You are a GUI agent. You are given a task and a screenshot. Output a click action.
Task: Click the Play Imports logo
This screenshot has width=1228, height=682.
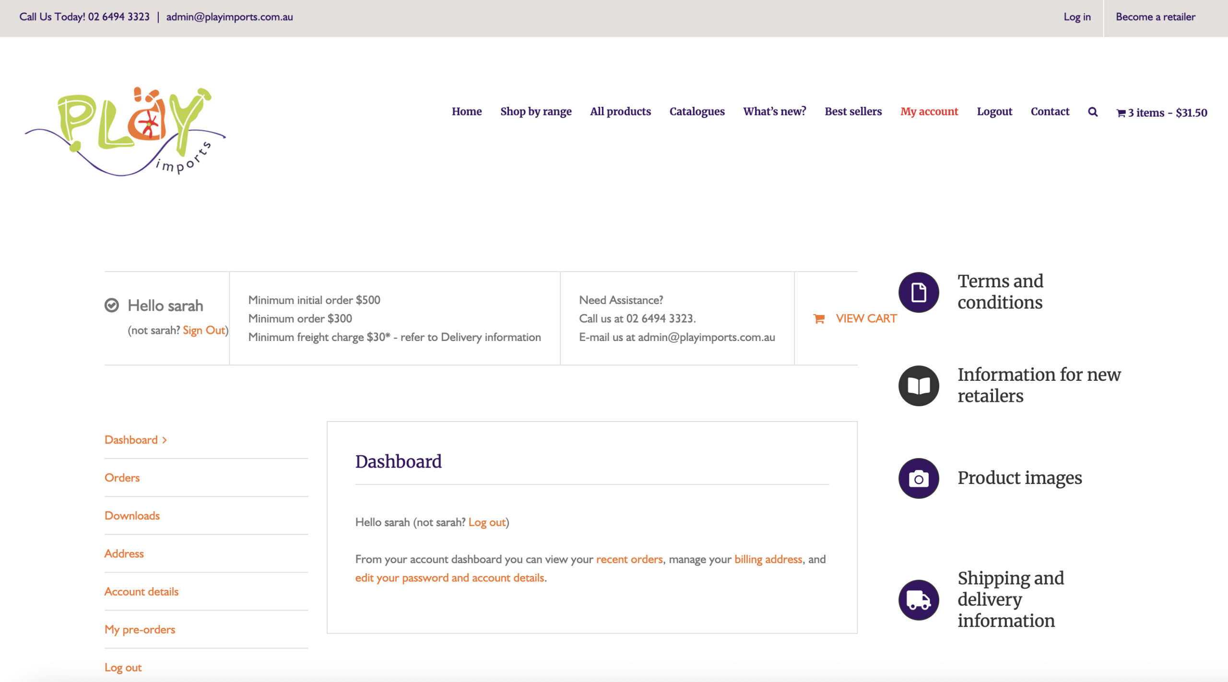pyautogui.click(x=126, y=131)
